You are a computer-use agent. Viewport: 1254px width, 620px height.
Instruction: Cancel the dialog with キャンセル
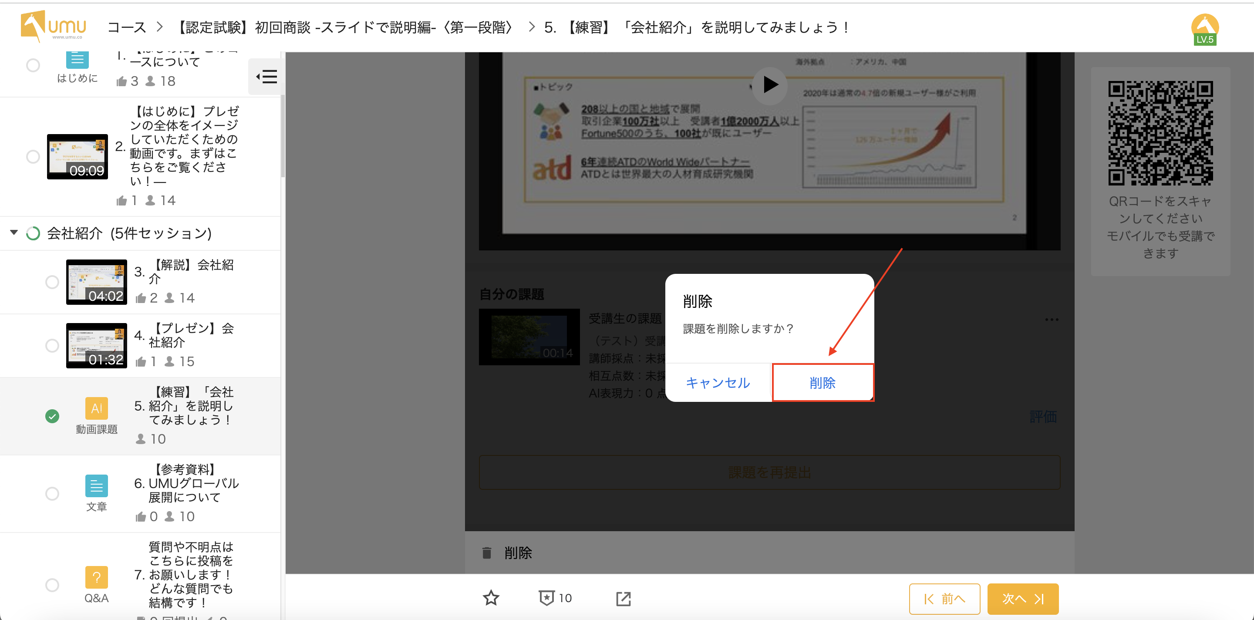pyautogui.click(x=718, y=383)
